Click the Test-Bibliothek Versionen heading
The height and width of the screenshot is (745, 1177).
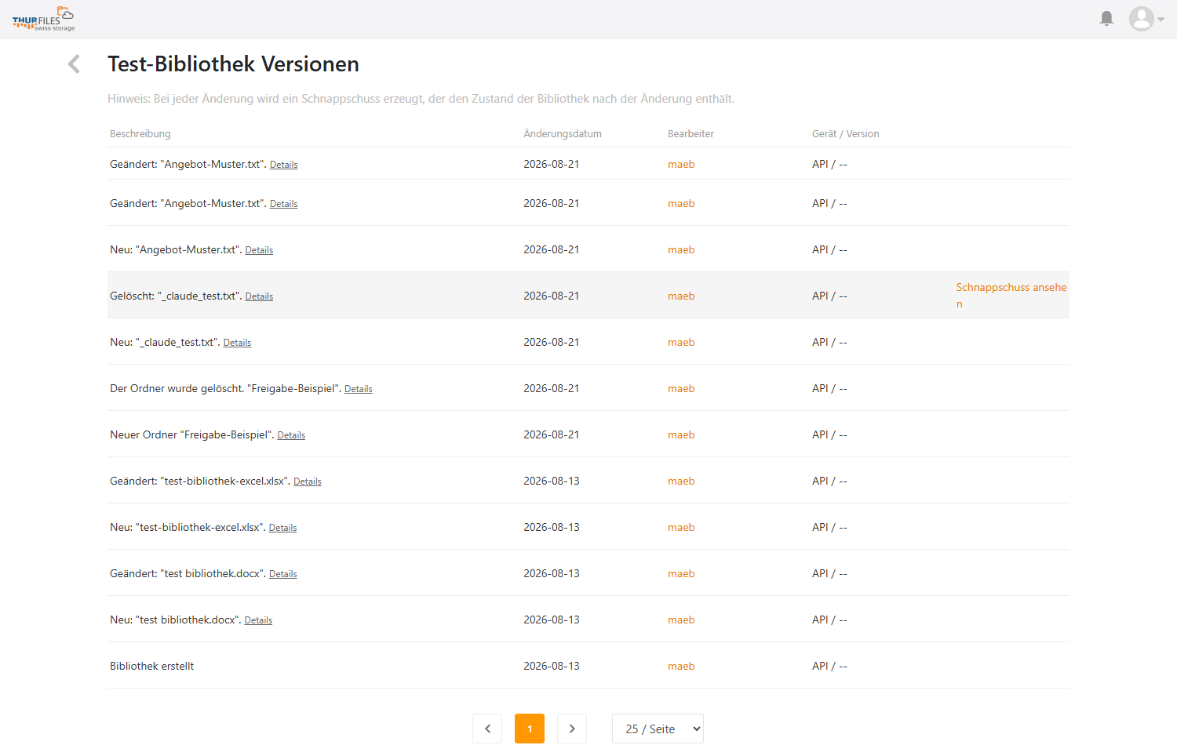coord(233,64)
